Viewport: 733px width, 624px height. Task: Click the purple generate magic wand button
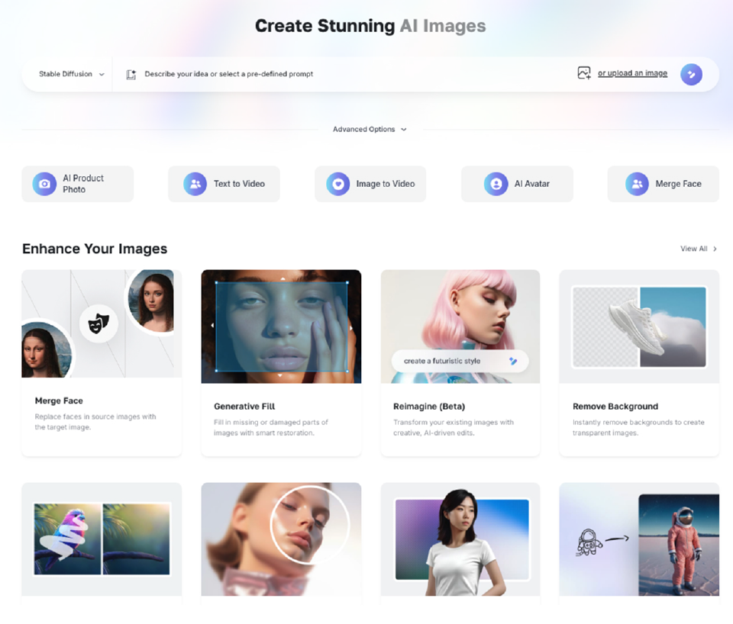coord(691,74)
